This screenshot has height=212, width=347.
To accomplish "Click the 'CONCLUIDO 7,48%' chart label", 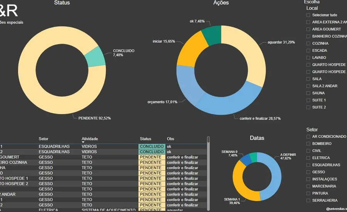I will pyautogui.click(x=124, y=53).
